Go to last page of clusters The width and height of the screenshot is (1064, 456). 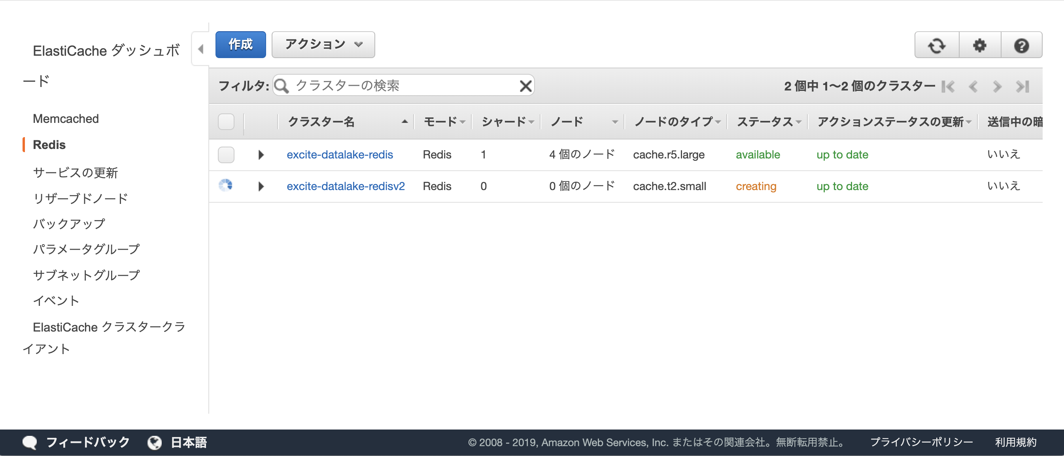tap(1022, 86)
